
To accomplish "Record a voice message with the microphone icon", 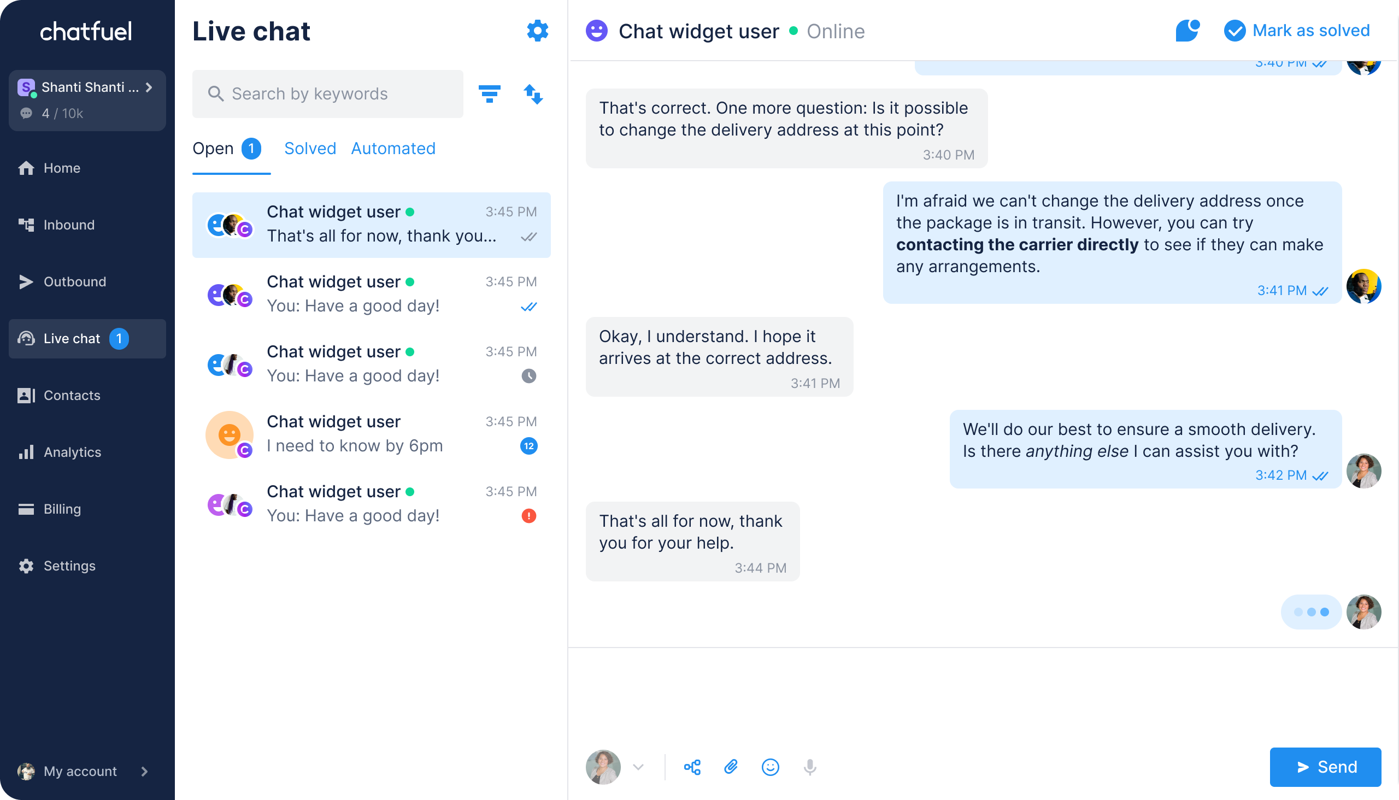I will [810, 766].
